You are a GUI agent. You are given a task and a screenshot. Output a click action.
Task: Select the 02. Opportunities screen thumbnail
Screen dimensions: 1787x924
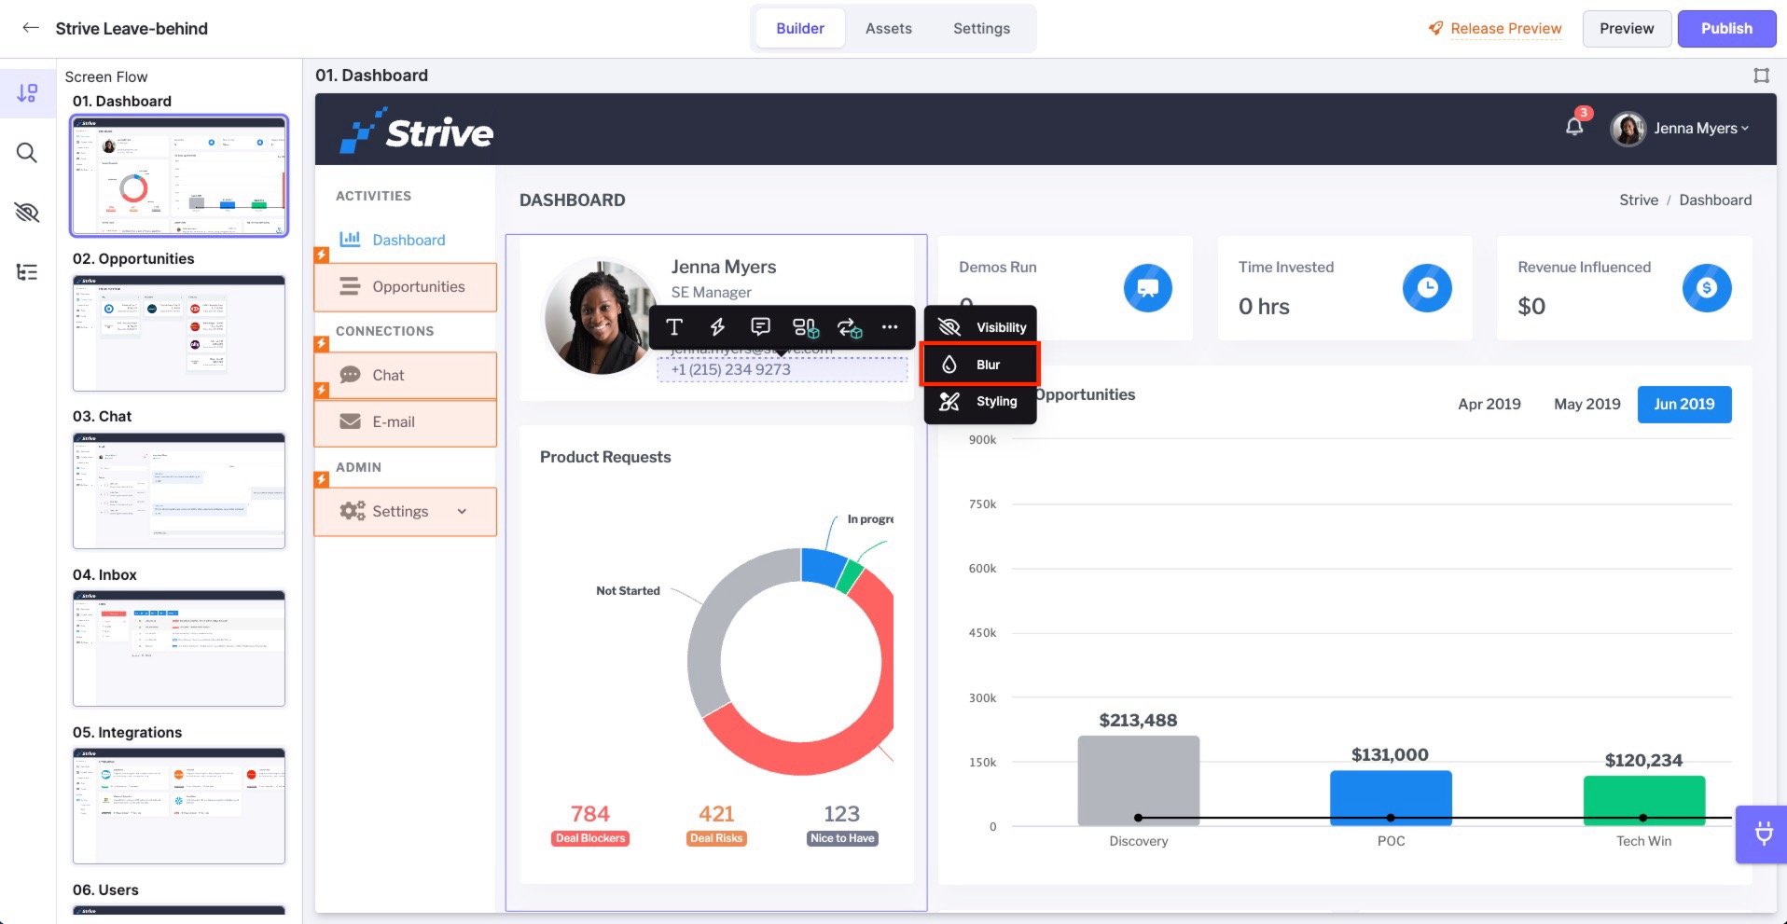[179, 333]
